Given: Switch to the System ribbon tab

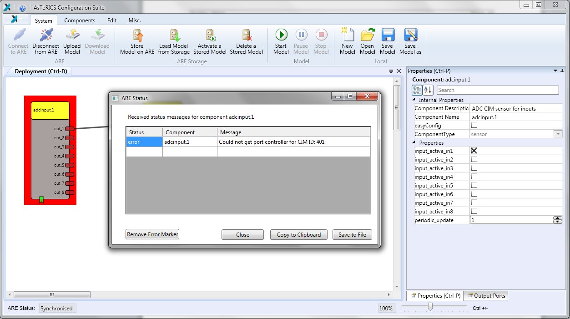Looking at the screenshot, I should click(x=44, y=21).
